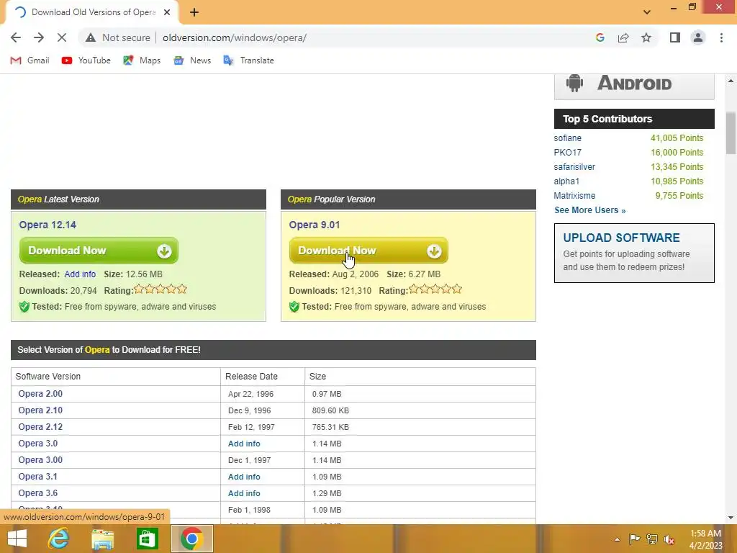Open the taskbar clock showing 1:58 AM
737x553 pixels.
click(x=705, y=539)
